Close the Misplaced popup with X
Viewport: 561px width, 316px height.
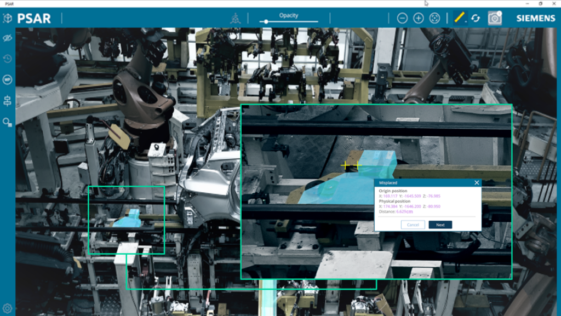coord(476,182)
